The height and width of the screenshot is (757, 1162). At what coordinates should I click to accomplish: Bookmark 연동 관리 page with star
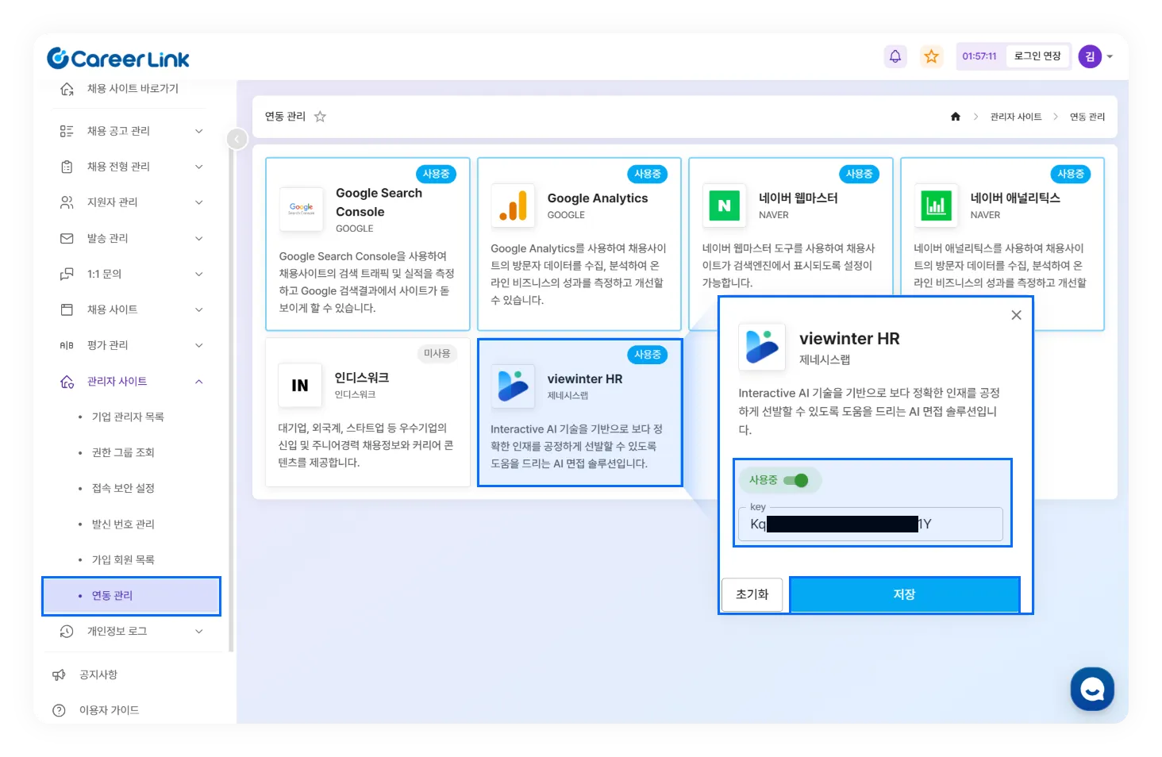pyautogui.click(x=320, y=117)
